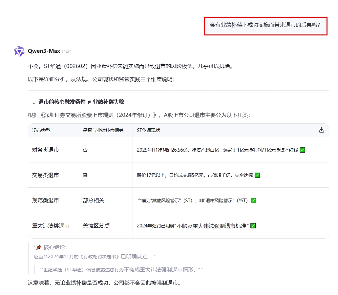
Task: Click the green check emoji in 财务类退市 row
Action: coord(303,150)
